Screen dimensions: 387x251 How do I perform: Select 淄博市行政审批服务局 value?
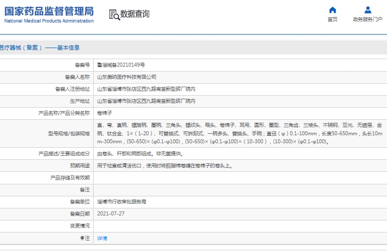[x=122, y=202]
